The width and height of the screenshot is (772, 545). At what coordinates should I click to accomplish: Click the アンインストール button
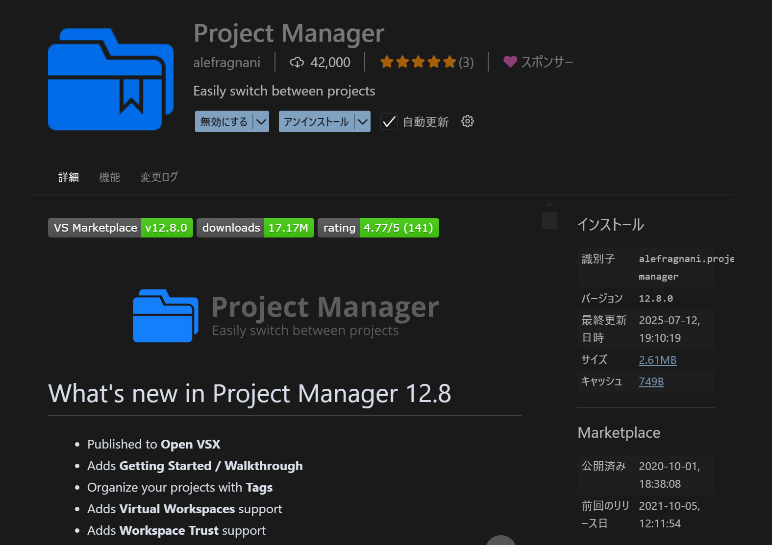point(317,121)
